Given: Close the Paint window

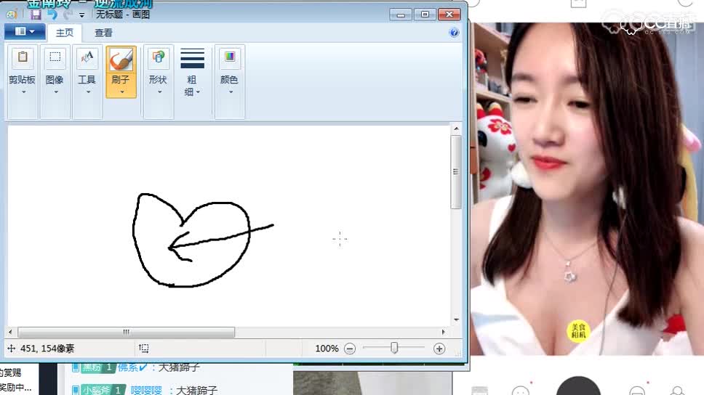Looking at the screenshot, I should (449, 15).
